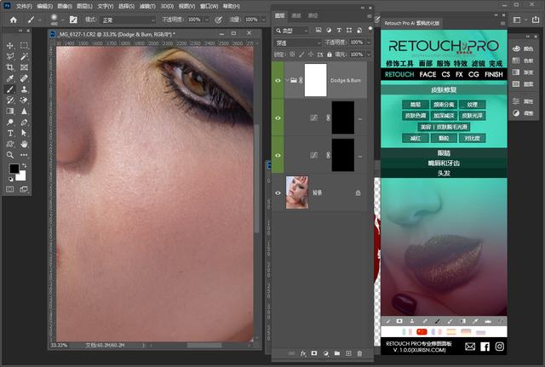The width and height of the screenshot is (545, 367).
Task: Click the 背景 layer thumbnail
Action: coord(297,192)
